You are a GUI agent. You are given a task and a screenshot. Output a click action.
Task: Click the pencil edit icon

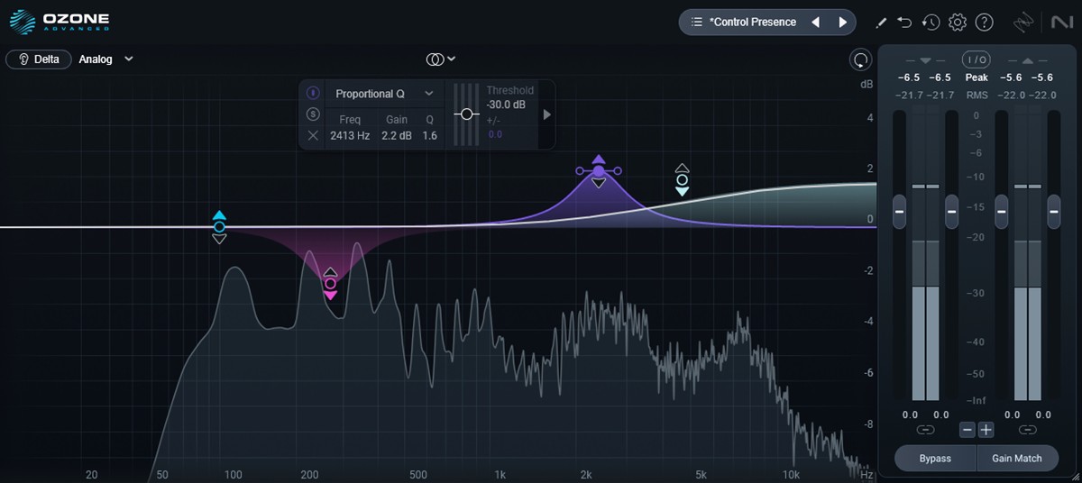[881, 22]
